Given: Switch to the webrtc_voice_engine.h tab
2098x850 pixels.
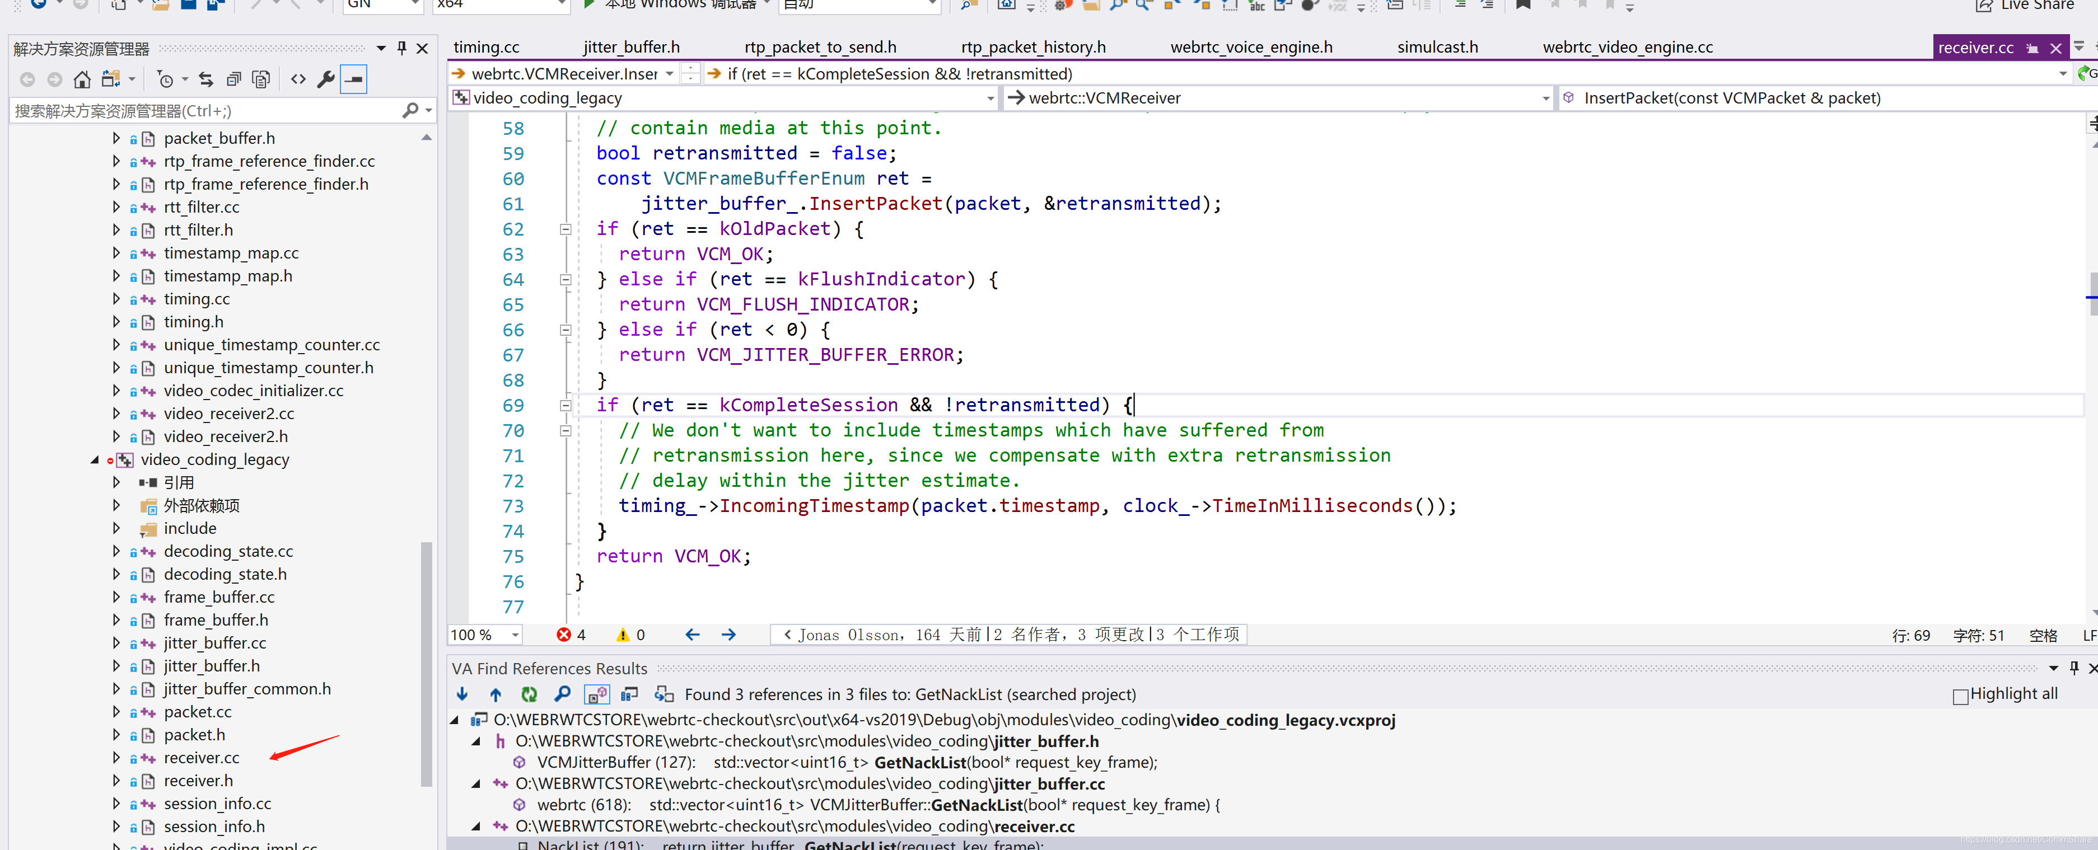Looking at the screenshot, I should pos(1251,47).
